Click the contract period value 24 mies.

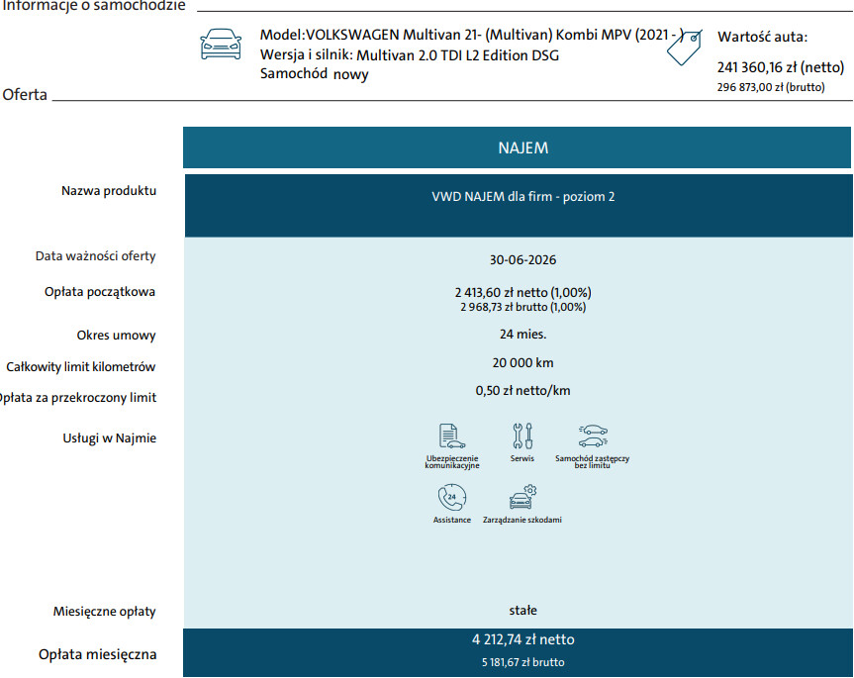522,334
